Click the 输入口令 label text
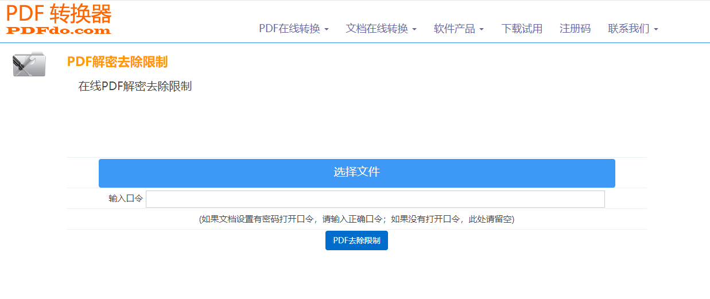 (126, 199)
